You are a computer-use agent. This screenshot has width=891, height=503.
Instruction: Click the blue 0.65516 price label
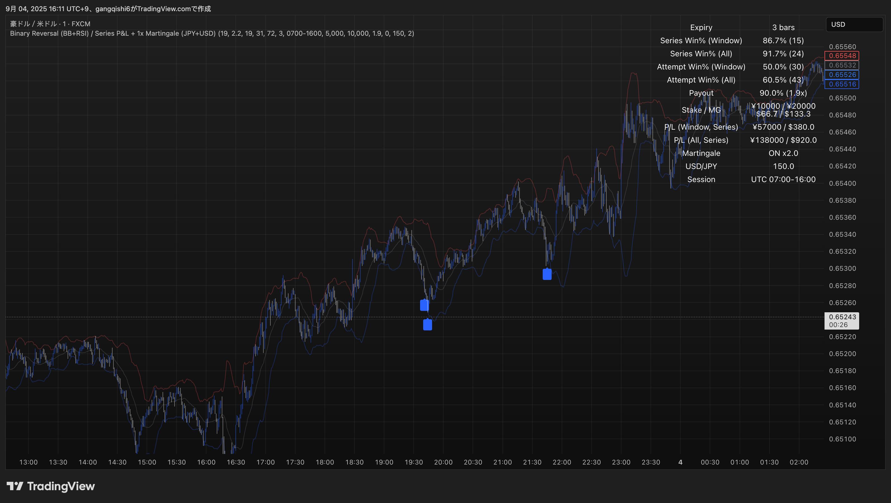[x=842, y=84]
